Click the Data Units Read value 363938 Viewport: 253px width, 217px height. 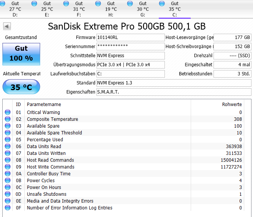coord(234,147)
